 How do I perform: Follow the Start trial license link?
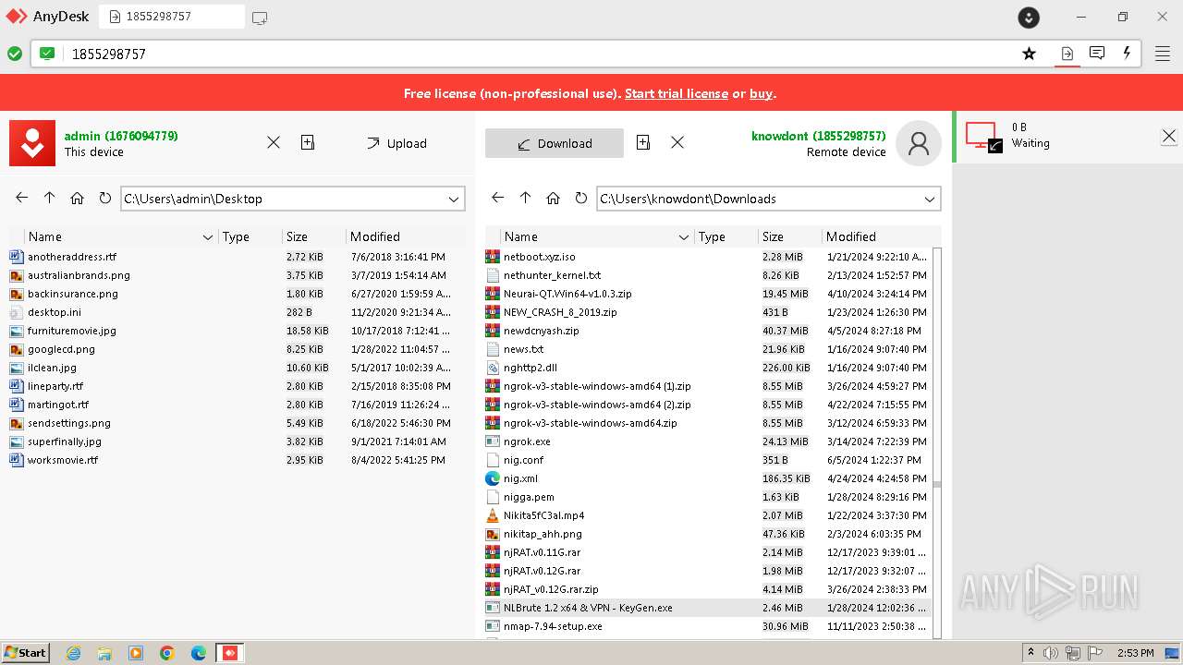676,93
